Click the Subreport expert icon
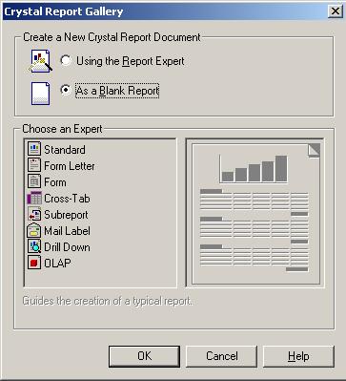This screenshot has width=346, height=381. tap(34, 214)
